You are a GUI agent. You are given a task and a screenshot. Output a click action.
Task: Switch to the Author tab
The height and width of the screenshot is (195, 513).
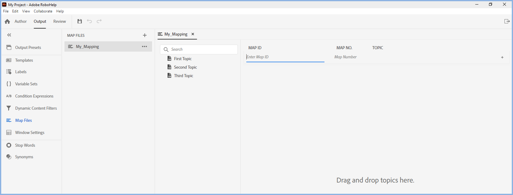pyautogui.click(x=21, y=21)
